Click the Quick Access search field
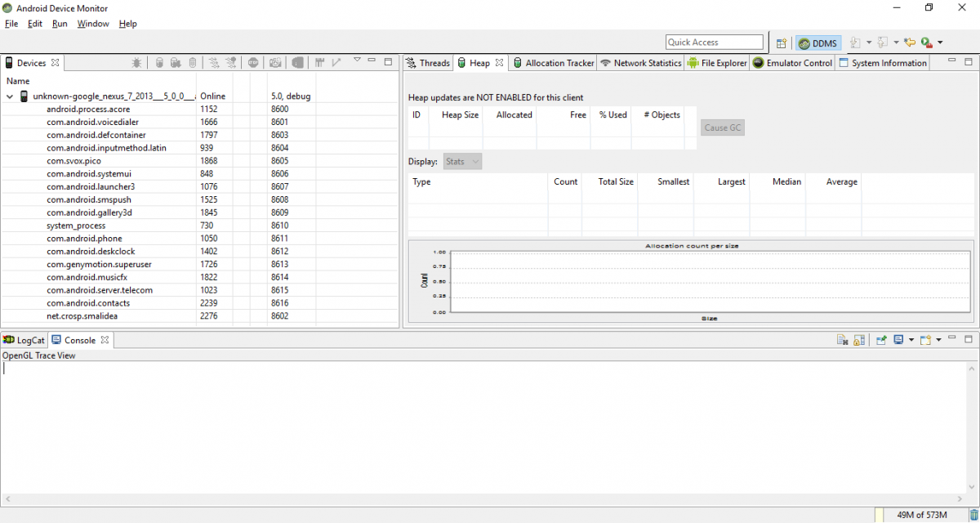 pos(714,42)
